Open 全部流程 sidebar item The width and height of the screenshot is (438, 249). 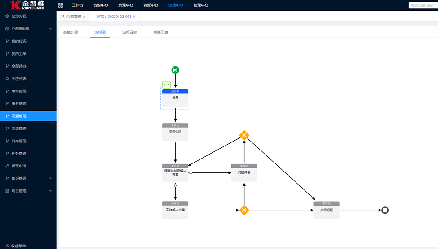click(x=28, y=17)
